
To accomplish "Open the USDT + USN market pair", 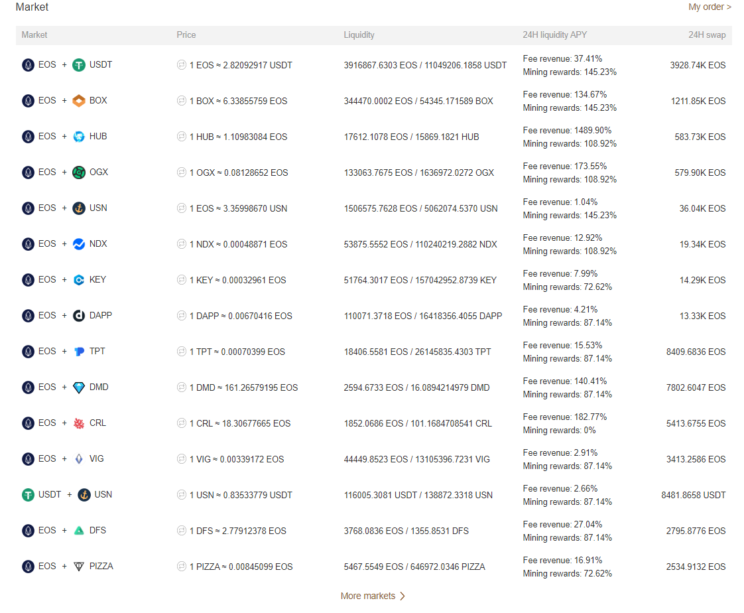I will point(67,495).
